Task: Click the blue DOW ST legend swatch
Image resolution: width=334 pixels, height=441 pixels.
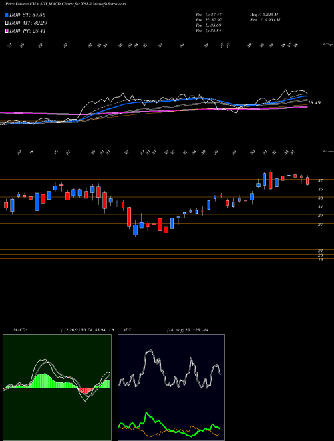Action: pos(7,15)
